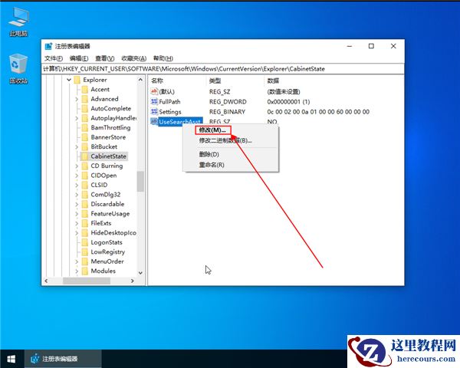
Task: Click the Registry Editor title bar icon
Action: pyautogui.click(x=48, y=46)
